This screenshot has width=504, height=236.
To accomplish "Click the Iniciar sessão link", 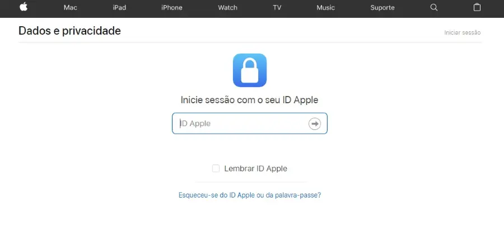I will 463,33.
